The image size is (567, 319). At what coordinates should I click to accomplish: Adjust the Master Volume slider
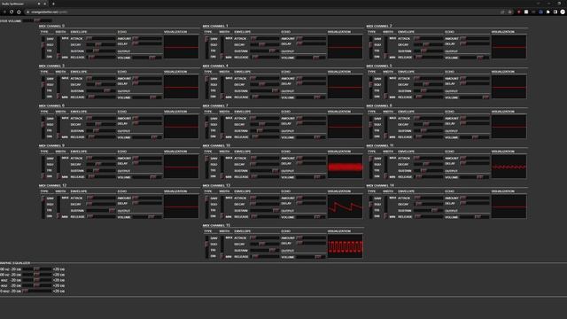click(37, 20)
